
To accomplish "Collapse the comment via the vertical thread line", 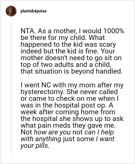I will 11,87.
